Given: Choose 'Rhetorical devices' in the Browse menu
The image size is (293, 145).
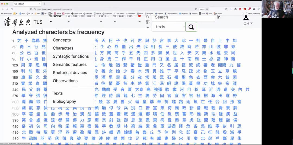Looking at the screenshot, I should 70,73.
